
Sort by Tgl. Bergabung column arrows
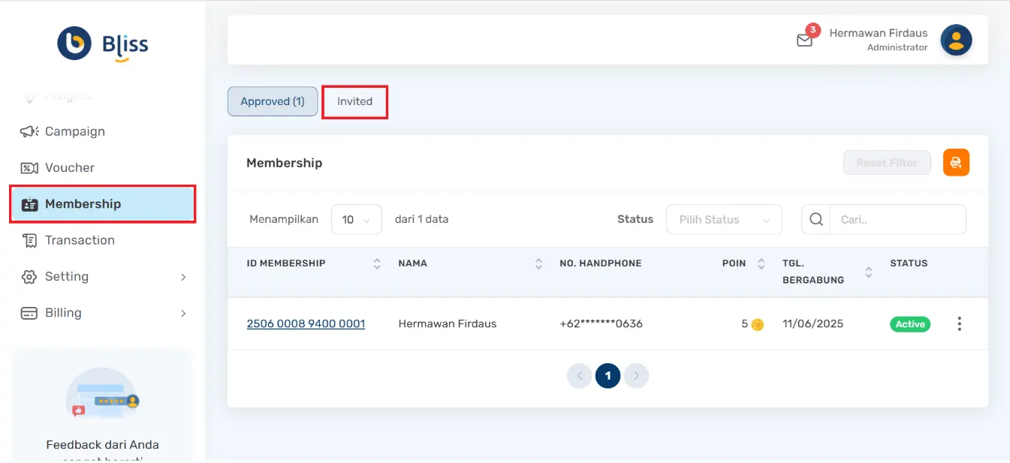pyautogui.click(x=868, y=272)
